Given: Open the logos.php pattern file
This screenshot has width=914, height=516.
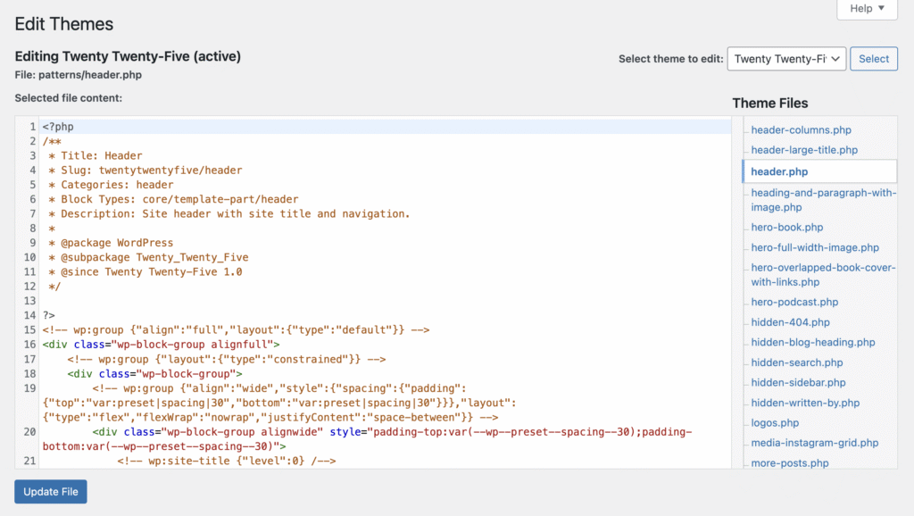Looking at the screenshot, I should tap(773, 422).
